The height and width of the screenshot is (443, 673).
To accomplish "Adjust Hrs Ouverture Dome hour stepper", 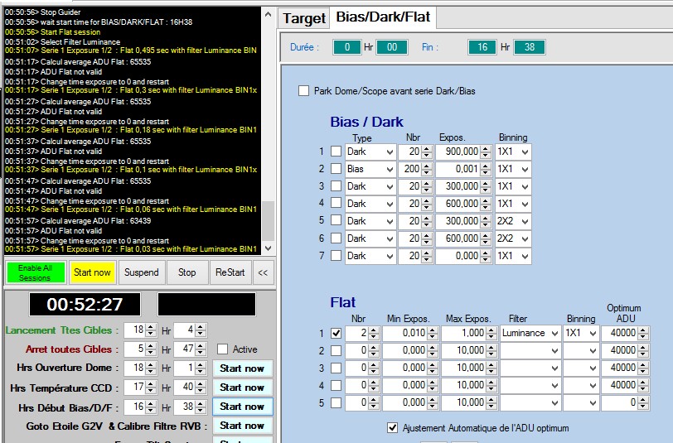I will (151, 368).
